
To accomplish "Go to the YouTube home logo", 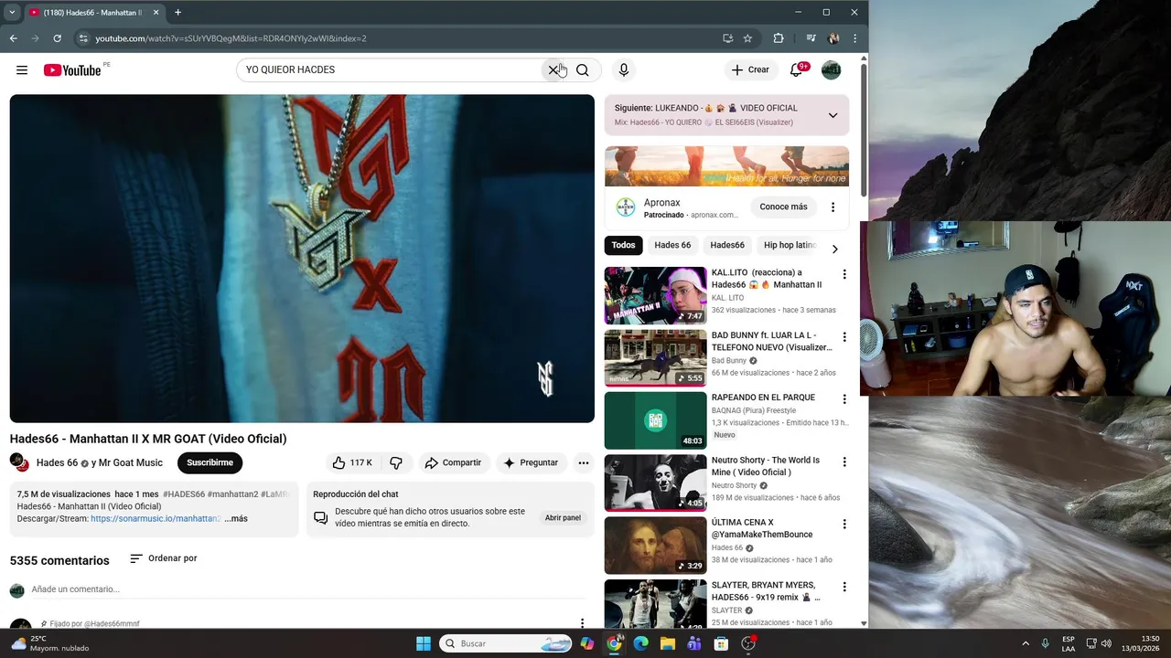I will tap(72, 70).
